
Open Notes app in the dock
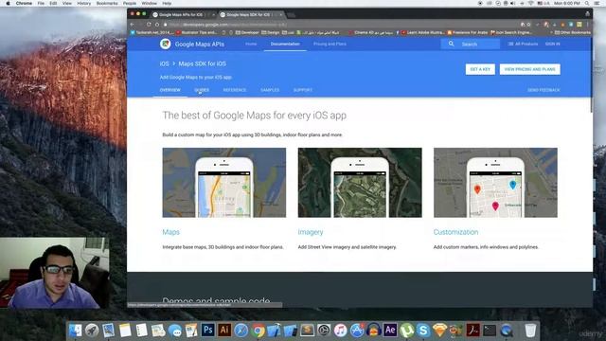125,331
